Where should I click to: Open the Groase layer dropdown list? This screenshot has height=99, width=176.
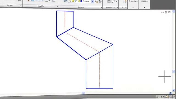coord(92,1)
